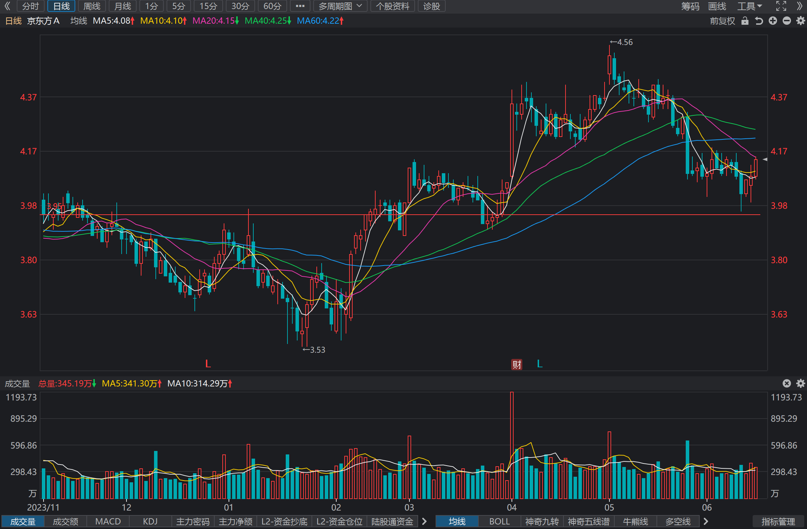Open 诊股 stock diagnosis

coord(432,6)
